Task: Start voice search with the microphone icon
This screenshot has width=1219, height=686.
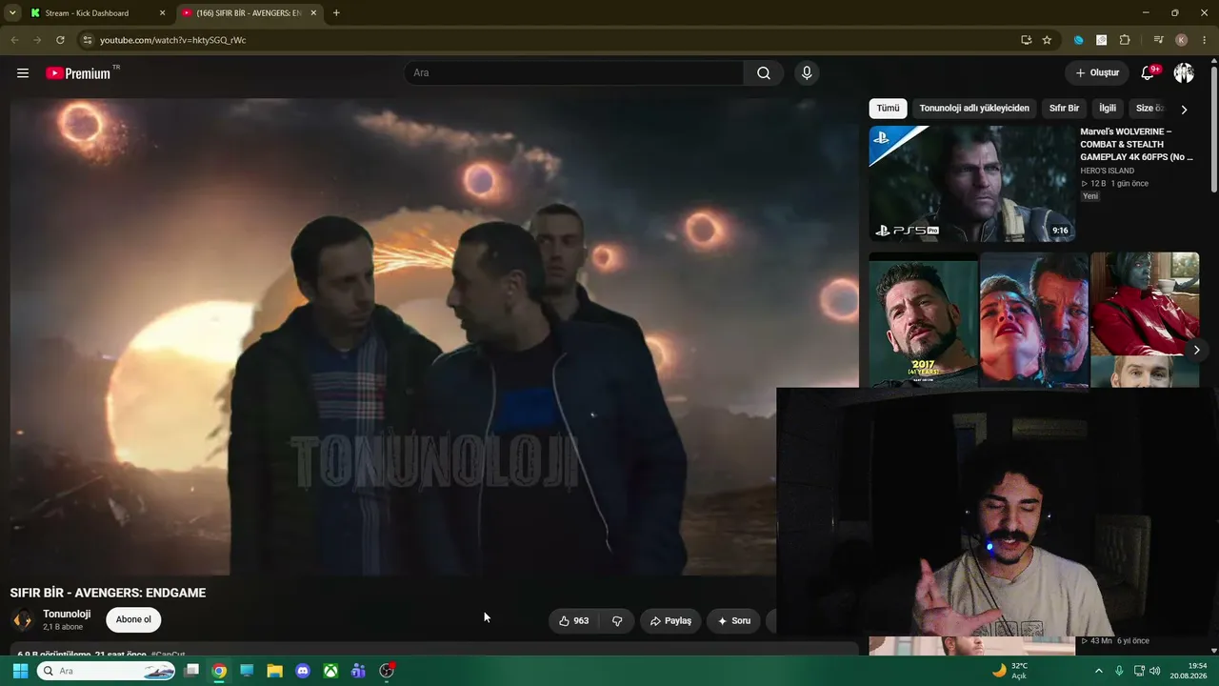Action: click(807, 73)
